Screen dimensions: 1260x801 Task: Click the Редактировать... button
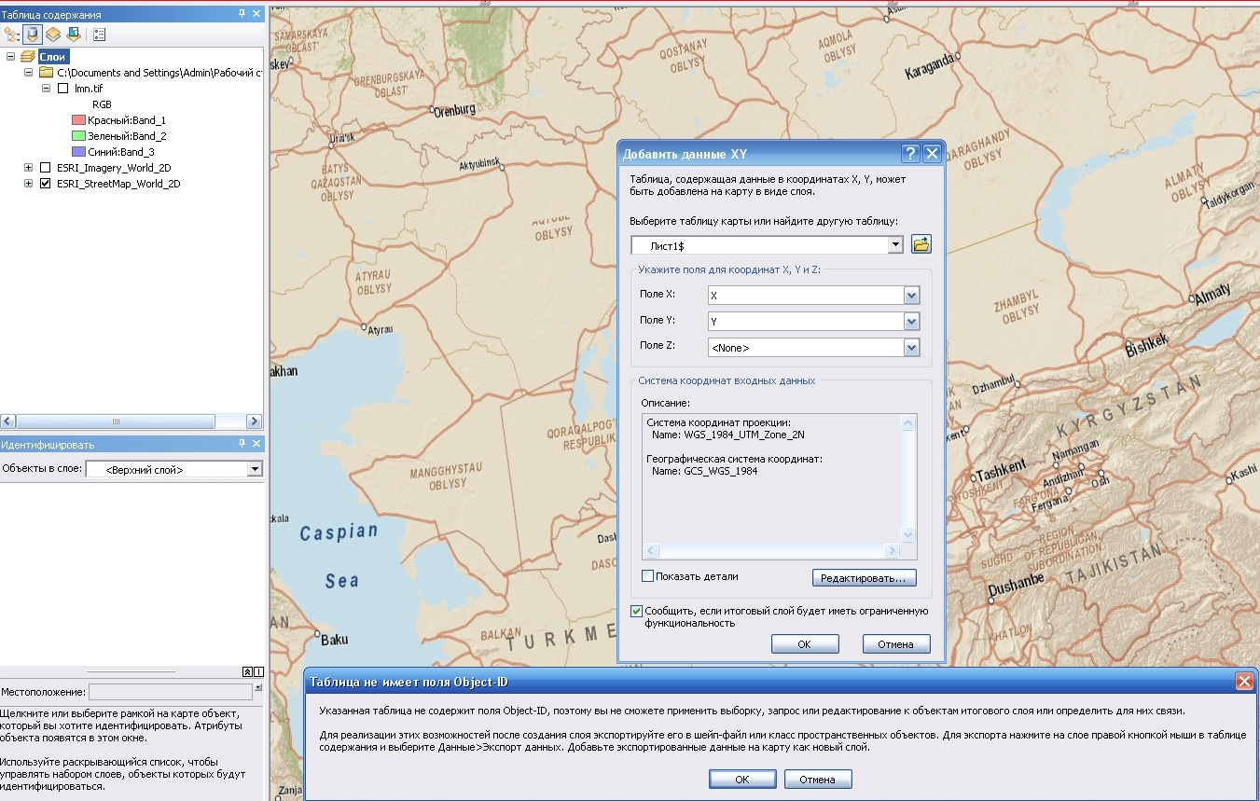[x=864, y=578]
